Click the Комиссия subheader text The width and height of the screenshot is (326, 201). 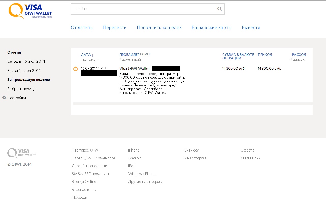[x=298, y=60]
